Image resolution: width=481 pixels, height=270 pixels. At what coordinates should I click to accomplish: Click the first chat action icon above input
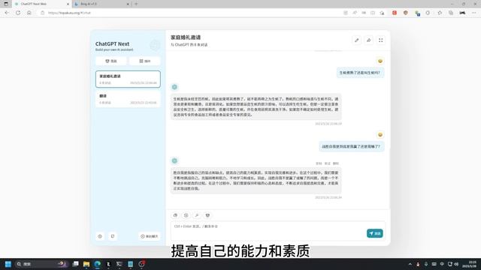(x=175, y=215)
